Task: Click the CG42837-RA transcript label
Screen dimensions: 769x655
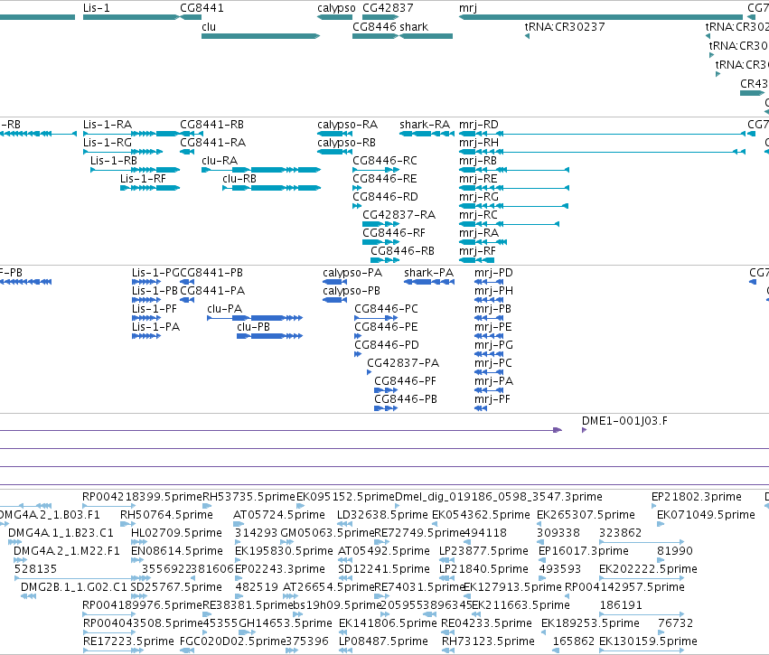Action: [399, 215]
